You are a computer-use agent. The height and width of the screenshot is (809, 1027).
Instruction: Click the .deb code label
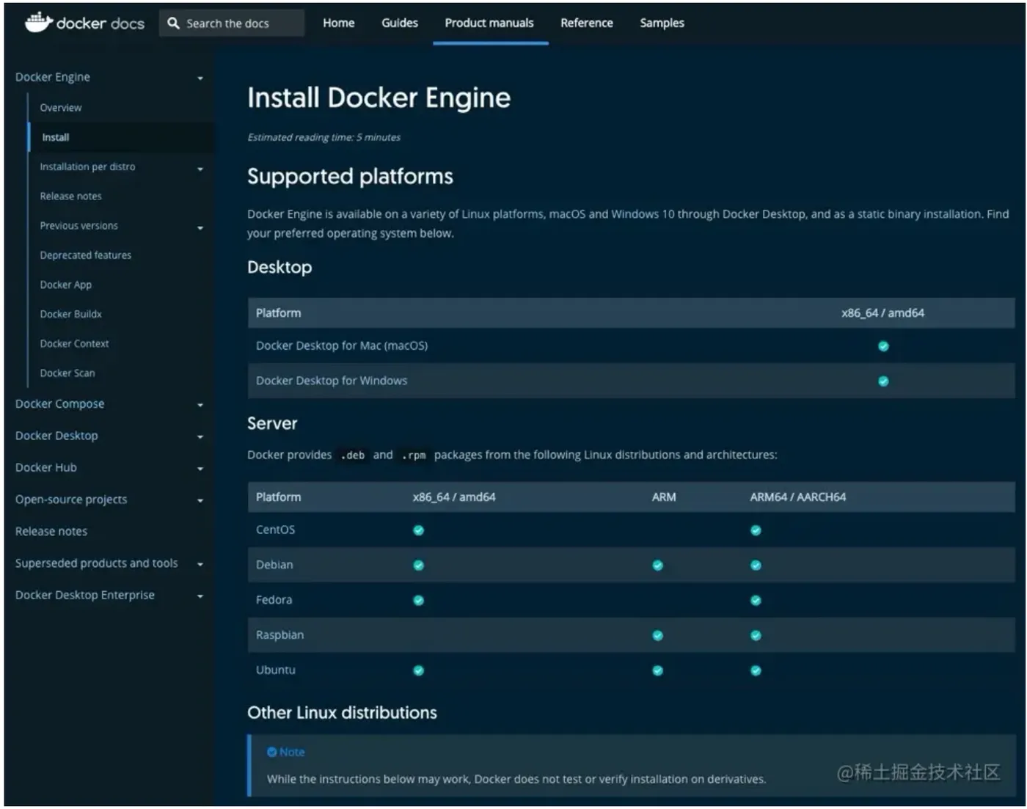352,455
